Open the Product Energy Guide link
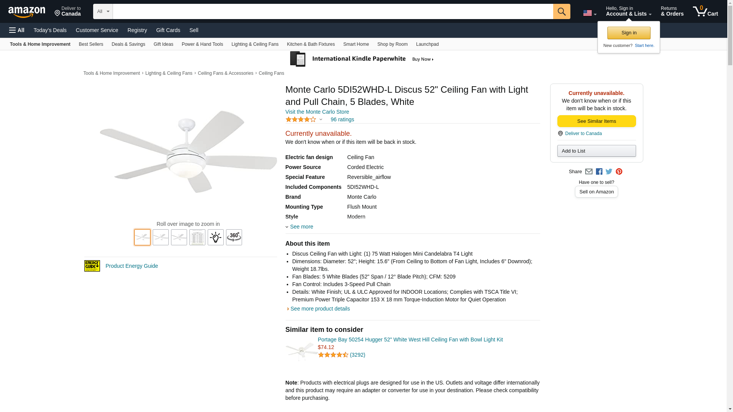This screenshot has width=733, height=412. [131, 266]
